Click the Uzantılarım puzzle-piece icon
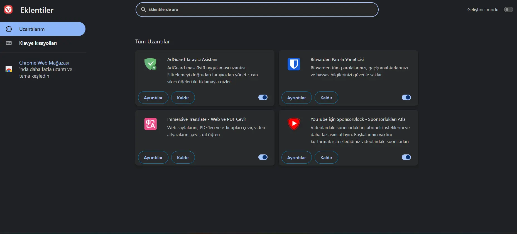517x234 pixels. [9, 29]
